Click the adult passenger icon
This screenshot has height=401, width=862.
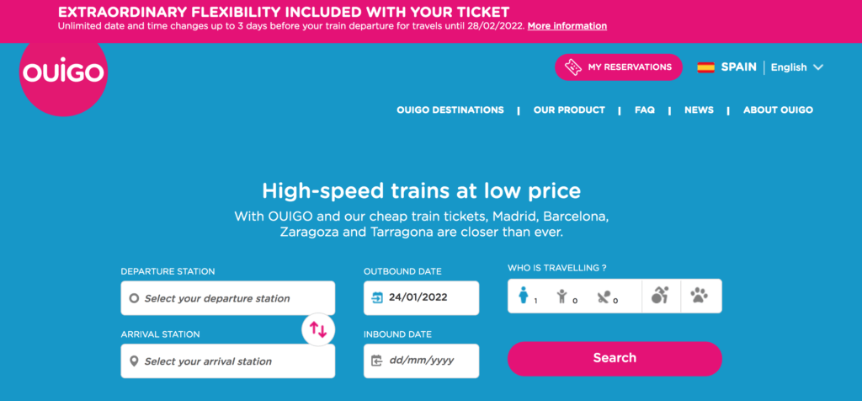524,296
